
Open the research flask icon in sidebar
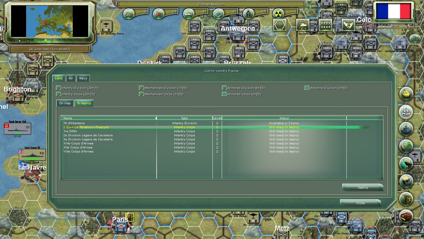click(x=406, y=164)
